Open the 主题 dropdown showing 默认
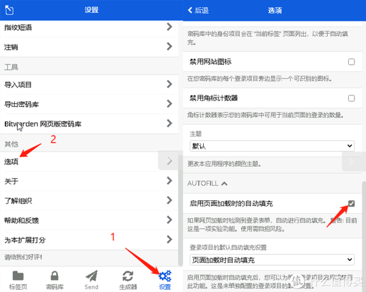Viewport: 366px width, 292px height. click(x=272, y=146)
